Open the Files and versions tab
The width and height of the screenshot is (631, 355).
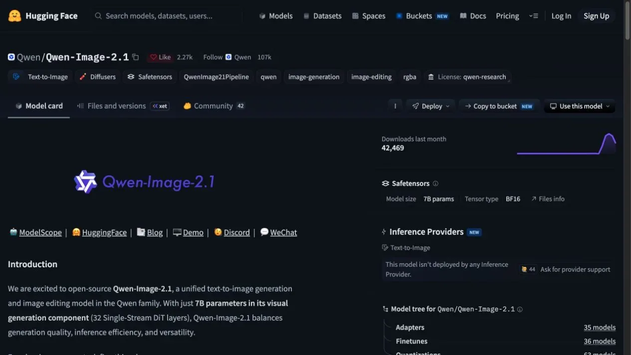pyautogui.click(x=123, y=106)
